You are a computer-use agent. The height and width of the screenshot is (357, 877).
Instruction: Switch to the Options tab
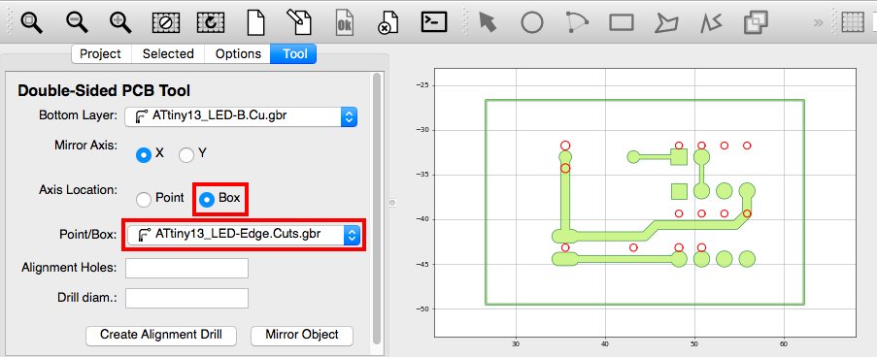pos(238,53)
